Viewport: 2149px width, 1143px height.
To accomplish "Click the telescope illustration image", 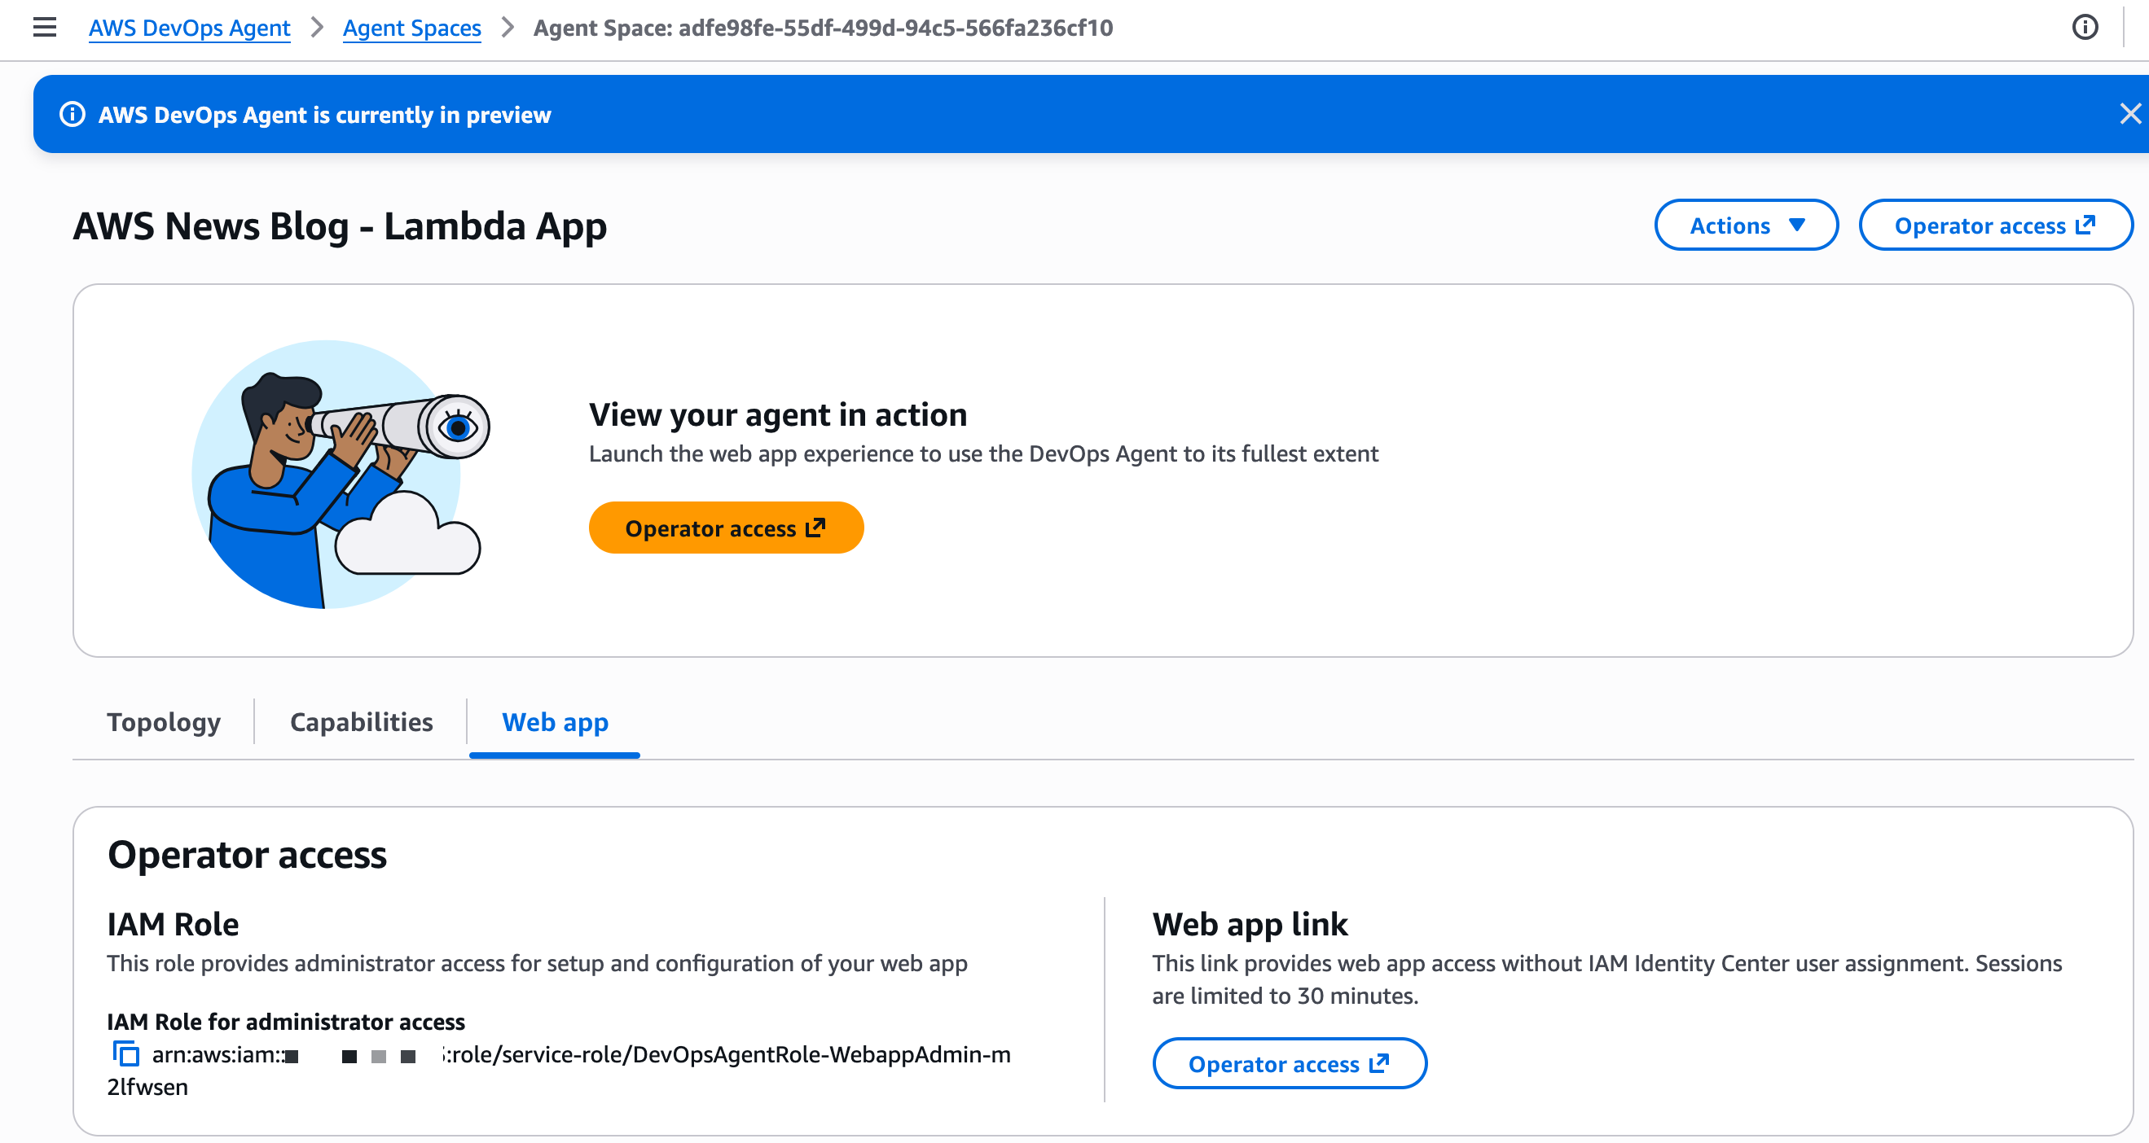I will pos(341,473).
